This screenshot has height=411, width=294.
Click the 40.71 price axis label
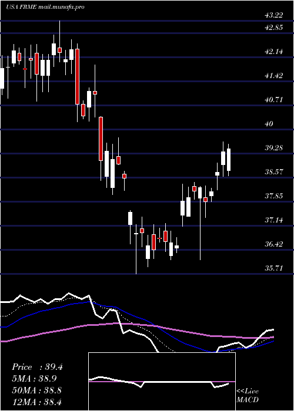[274, 100]
